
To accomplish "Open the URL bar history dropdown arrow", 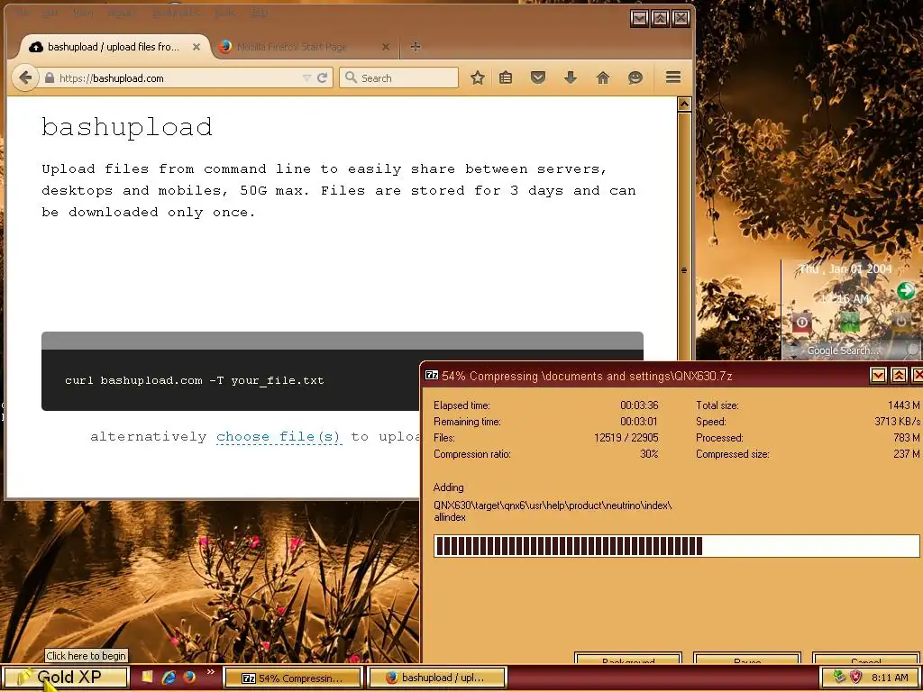I will 306,77.
